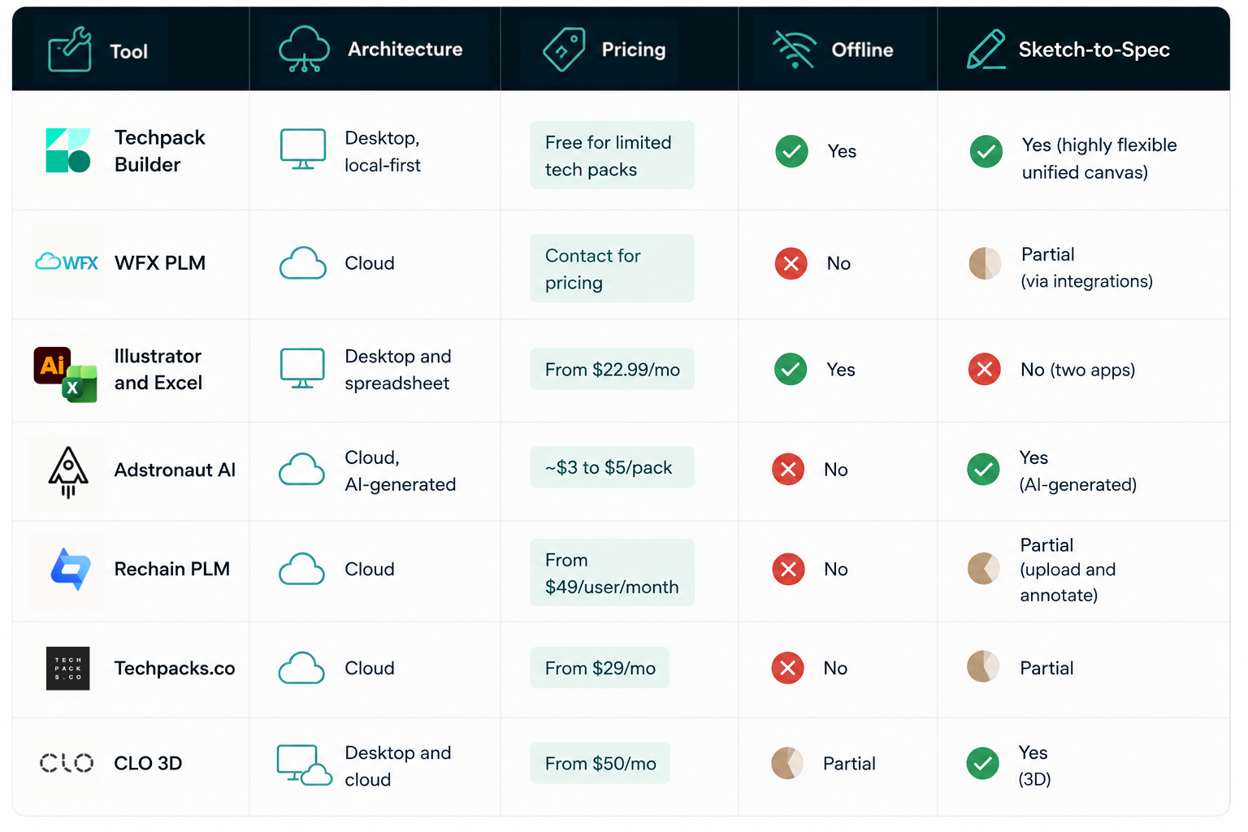Click the 'From $29/mo' pricing badge
The width and height of the screenshot is (1248, 832).
pos(600,668)
